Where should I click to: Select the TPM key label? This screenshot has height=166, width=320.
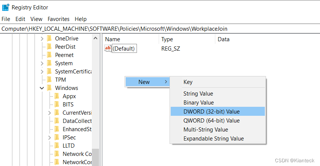coord(60,80)
